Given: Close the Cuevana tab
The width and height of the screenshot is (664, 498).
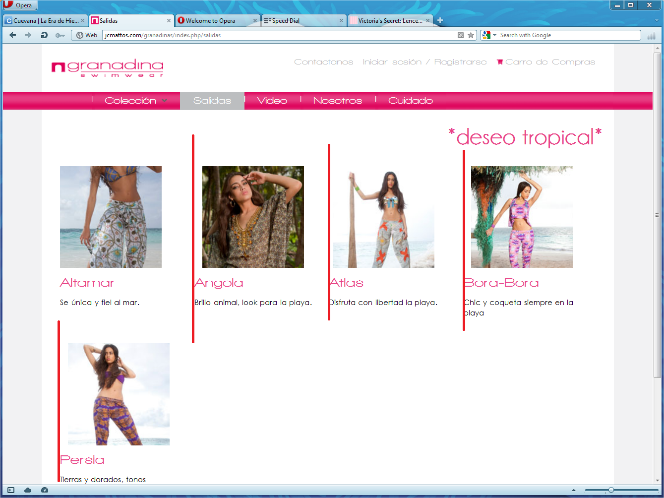Looking at the screenshot, I should point(83,21).
